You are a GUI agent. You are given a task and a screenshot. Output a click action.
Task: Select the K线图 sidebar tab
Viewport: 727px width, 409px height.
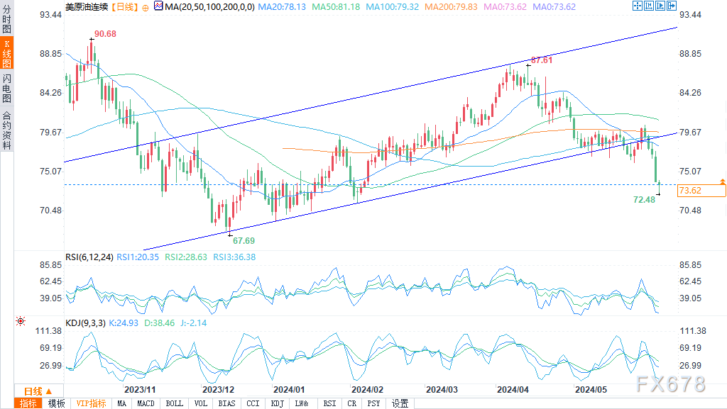tap(6, 52)
